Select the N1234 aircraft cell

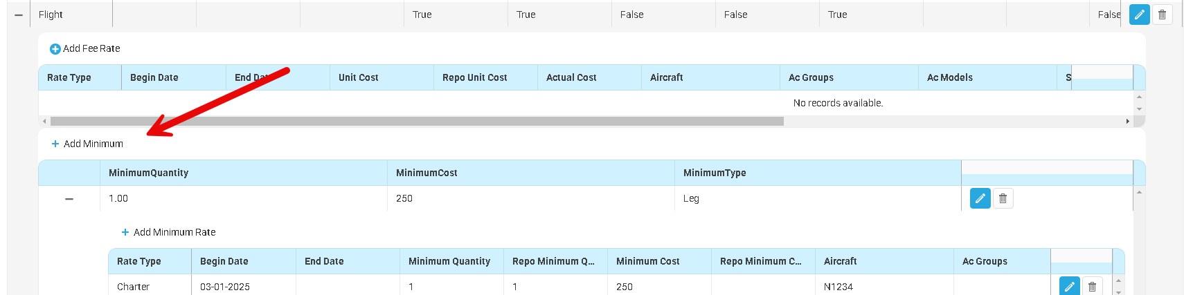[838, 287]
